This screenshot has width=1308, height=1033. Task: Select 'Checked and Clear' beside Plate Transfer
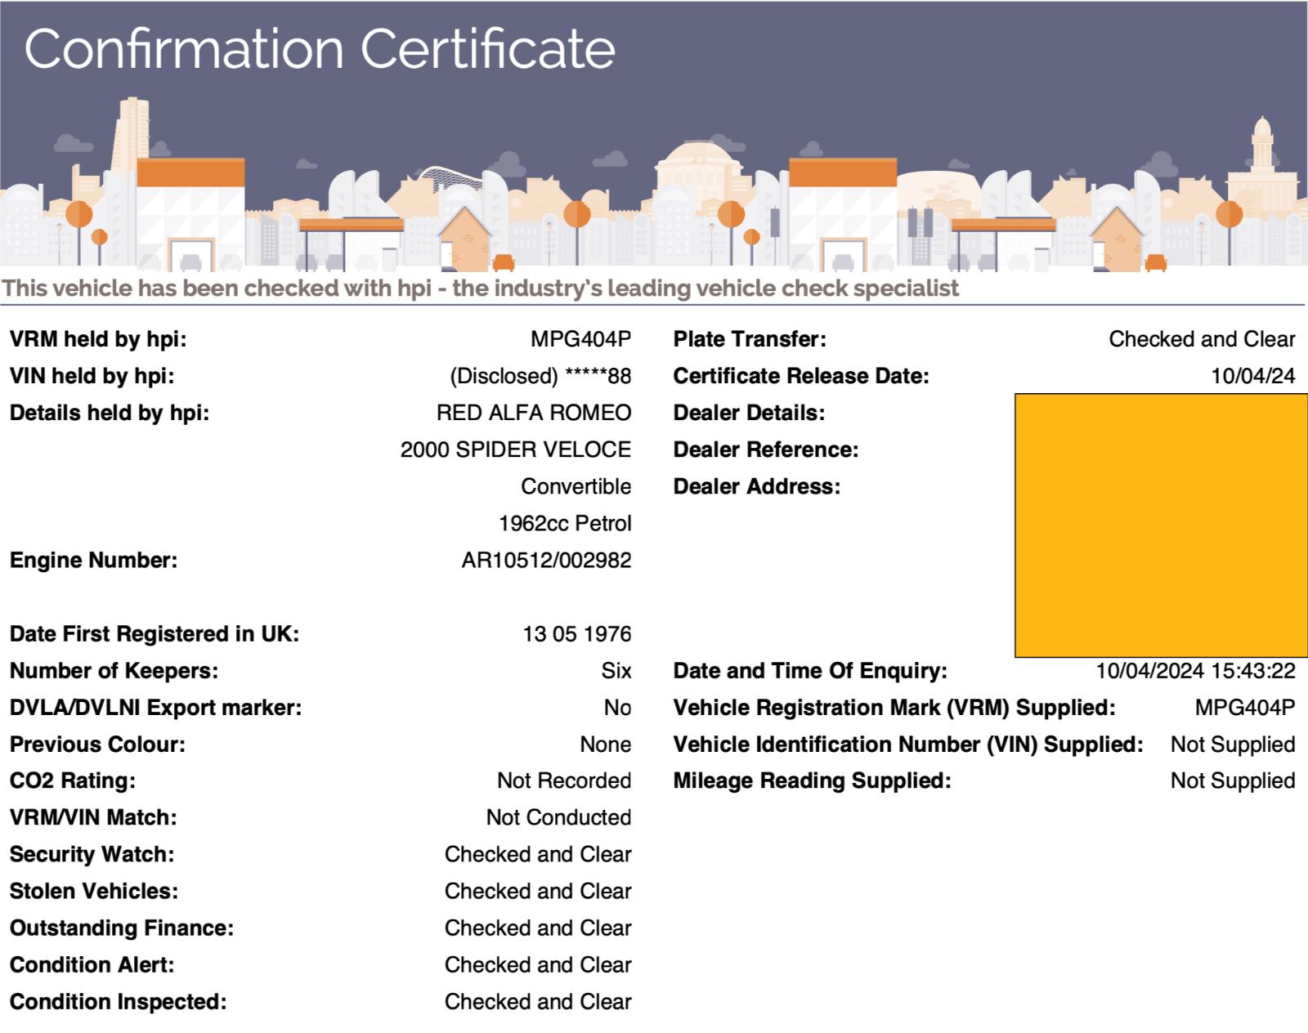pos(1202,339)
